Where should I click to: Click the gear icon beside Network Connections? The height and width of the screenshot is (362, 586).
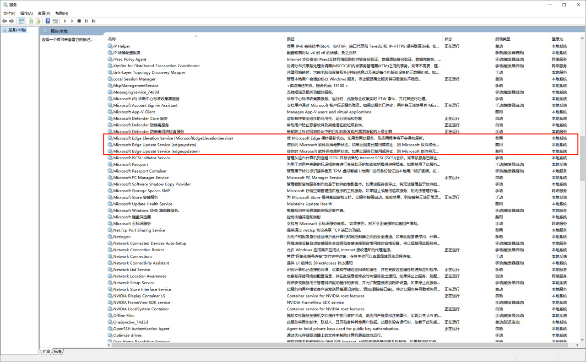110,256
